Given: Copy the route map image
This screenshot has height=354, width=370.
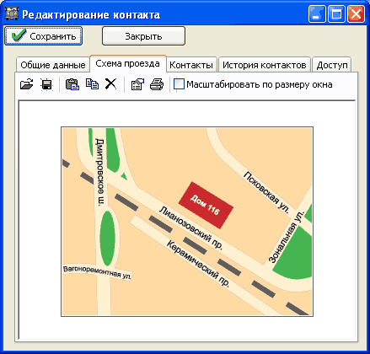Looking at the screenshot, I should [92, 84].
